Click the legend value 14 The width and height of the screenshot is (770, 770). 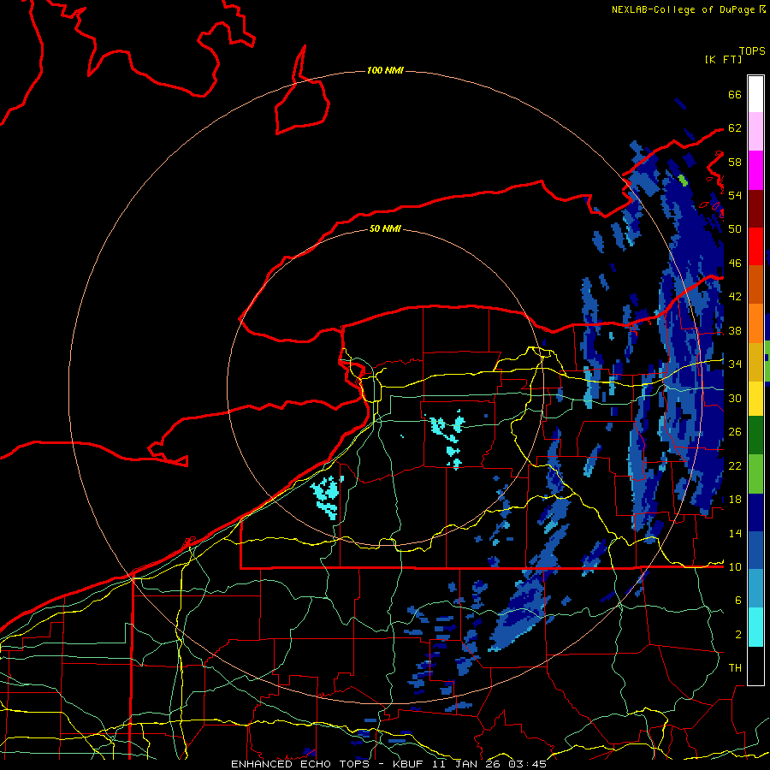pyautogui.click(x=735, y=533)
